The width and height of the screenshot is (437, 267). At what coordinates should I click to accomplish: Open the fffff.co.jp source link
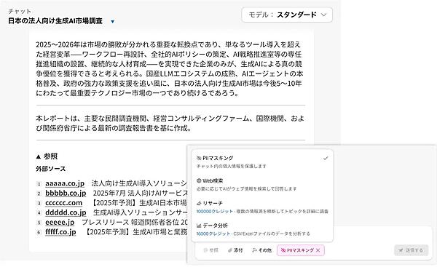(x=60, y=232)
